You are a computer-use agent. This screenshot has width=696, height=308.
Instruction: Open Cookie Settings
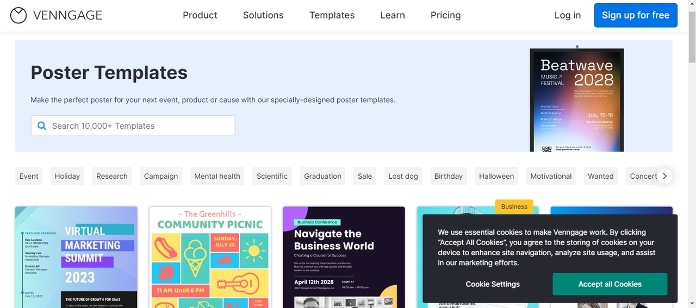(x=493, y=284)
